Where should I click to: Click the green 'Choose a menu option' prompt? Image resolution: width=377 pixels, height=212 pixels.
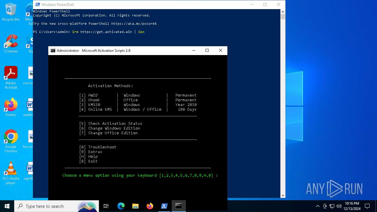(x=140, y=175)
